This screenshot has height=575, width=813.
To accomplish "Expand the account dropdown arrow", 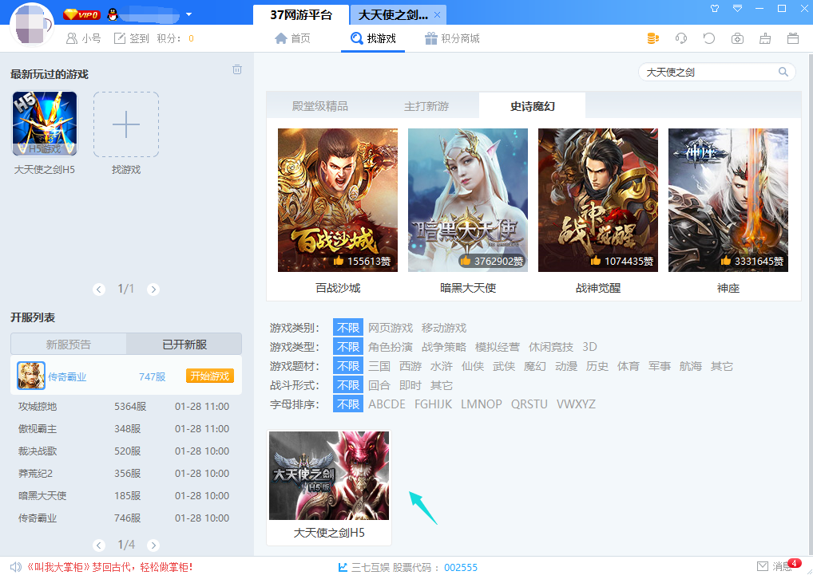I will (188, 14).
